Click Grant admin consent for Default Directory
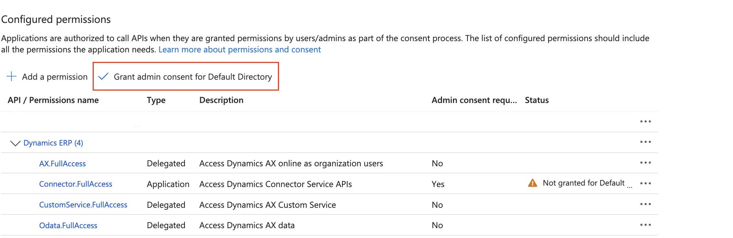733x238 pixels. pos(186,76)
